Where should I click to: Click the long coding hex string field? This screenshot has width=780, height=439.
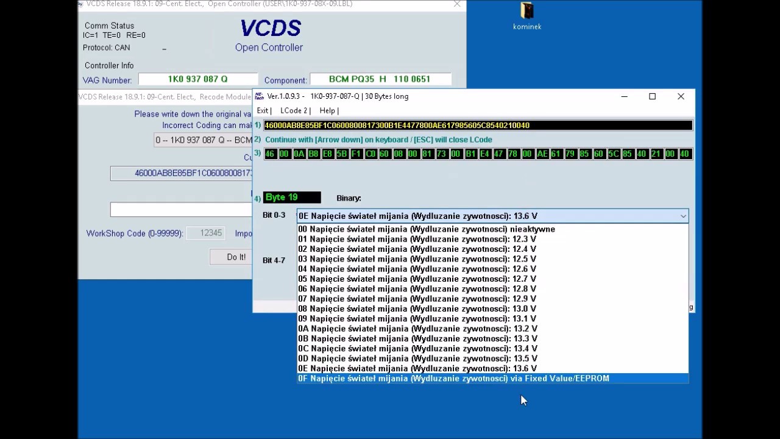coord(478,126)
